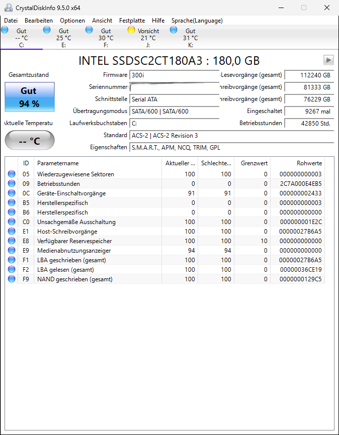This screenshot has height=435, width=339.
Task: Click the Gut 94 % health status button
Action: 29,97
